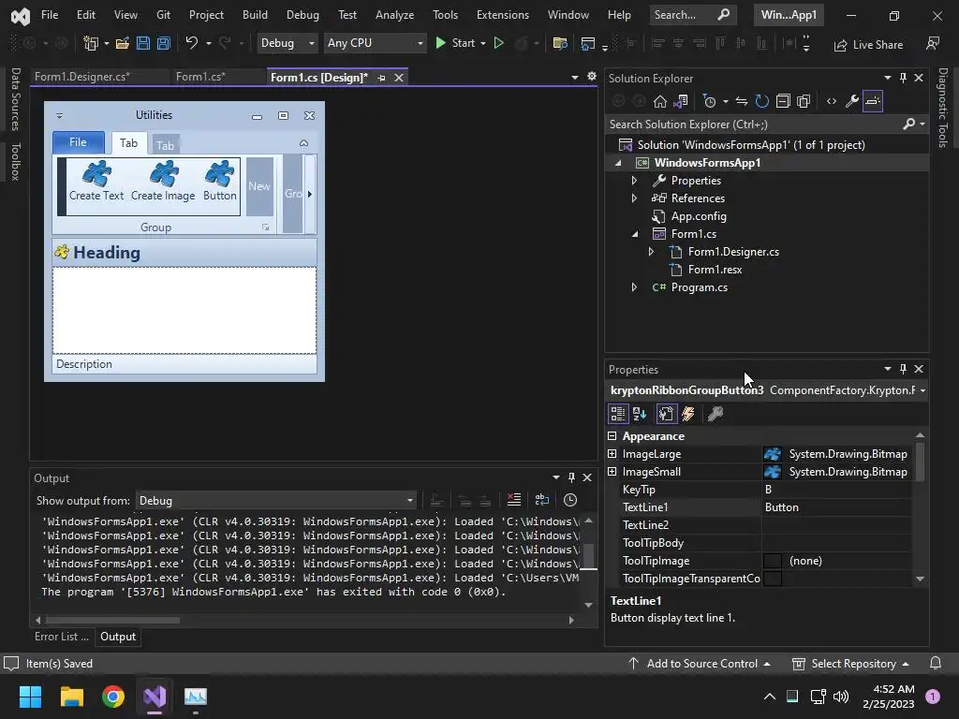Image resolution: width=959 pixels, height=719 pixels.
Task: Open the Find in Files toolbar icon
Action: (560, 43)
